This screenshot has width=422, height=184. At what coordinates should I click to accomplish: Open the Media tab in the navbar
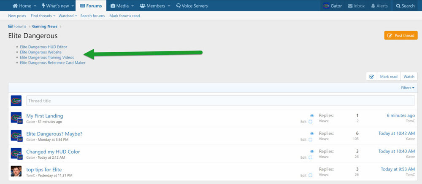tap(120, 6)
